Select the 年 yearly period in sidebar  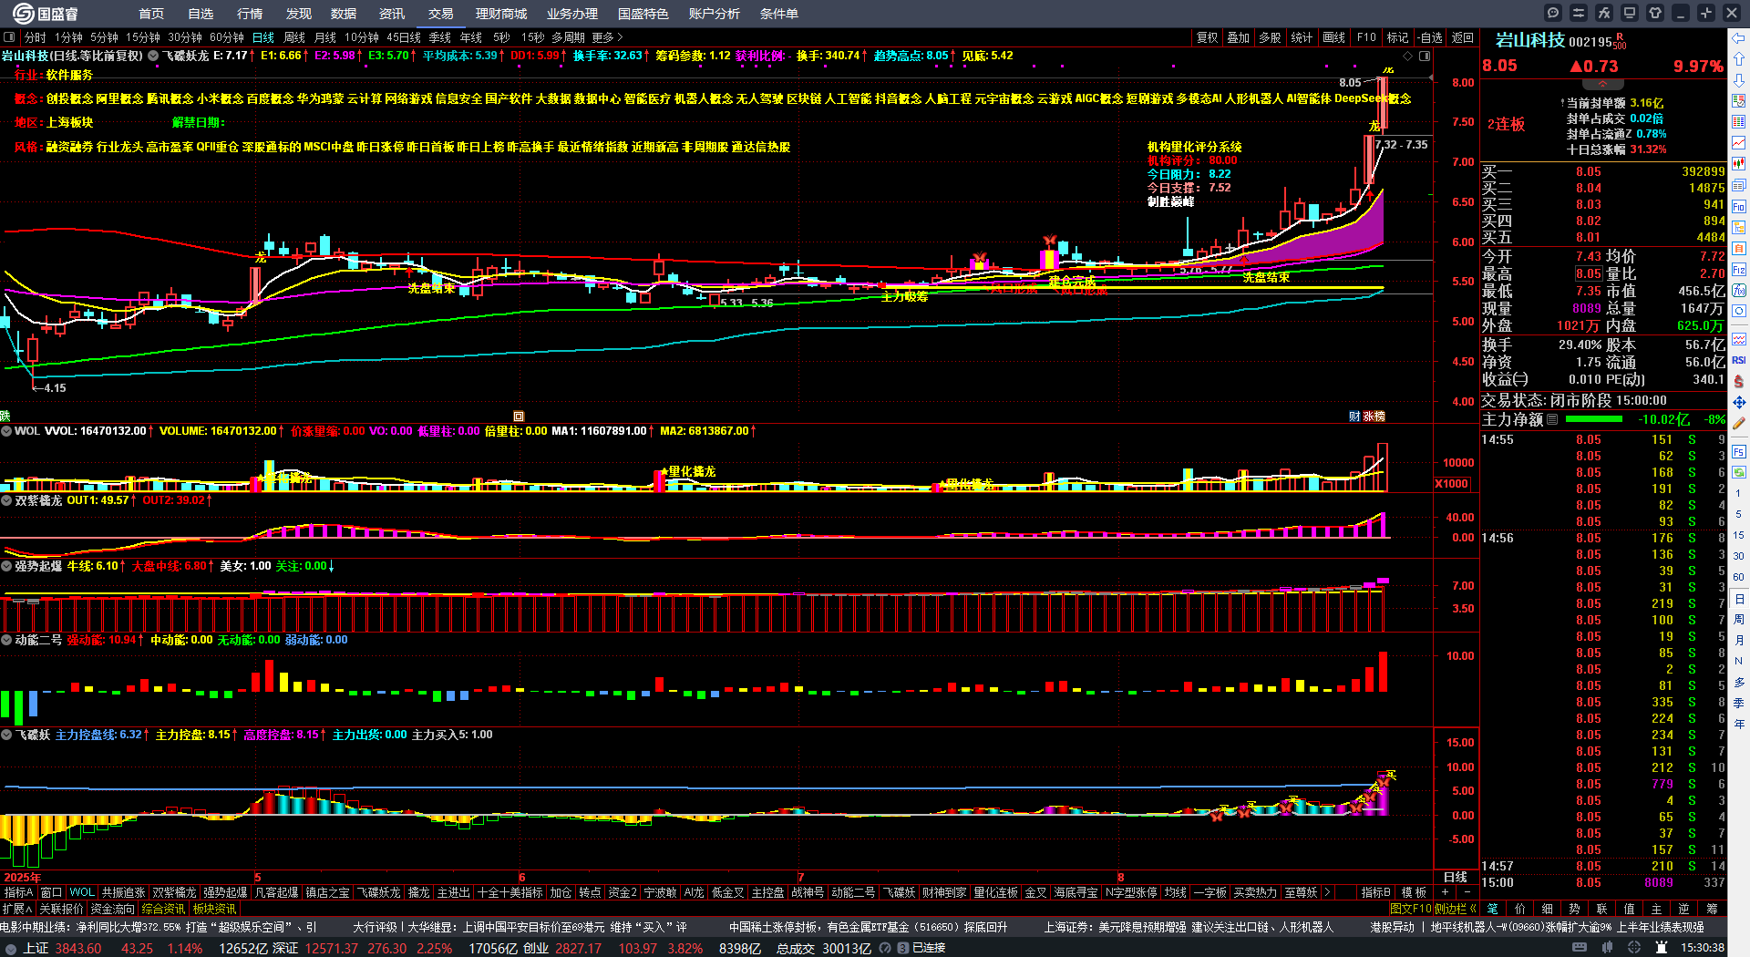[1739, 724]
